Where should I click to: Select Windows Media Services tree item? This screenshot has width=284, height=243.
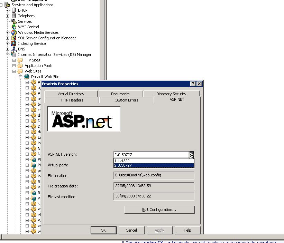coord(38,32)
